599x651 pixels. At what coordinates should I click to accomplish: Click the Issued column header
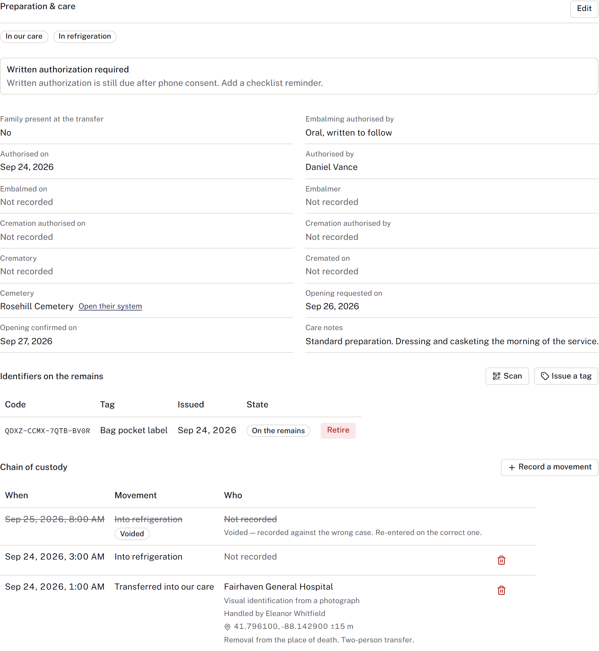click(191, 404)
